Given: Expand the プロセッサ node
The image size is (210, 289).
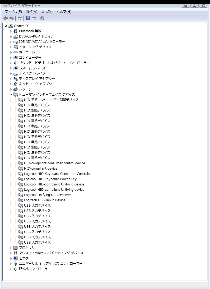Looking at the screenshot, I should 11,248.
